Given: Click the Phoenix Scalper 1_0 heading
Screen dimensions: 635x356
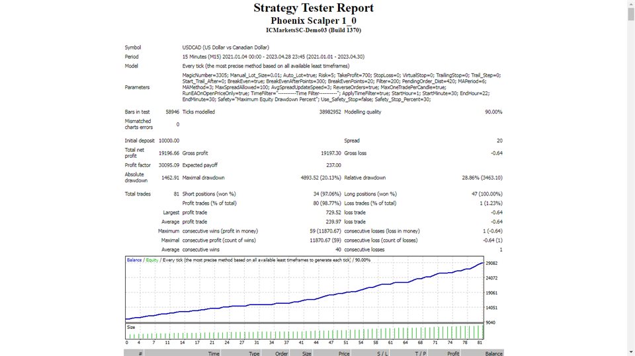Looking at the screenshot, I should (x=313, y=20).
